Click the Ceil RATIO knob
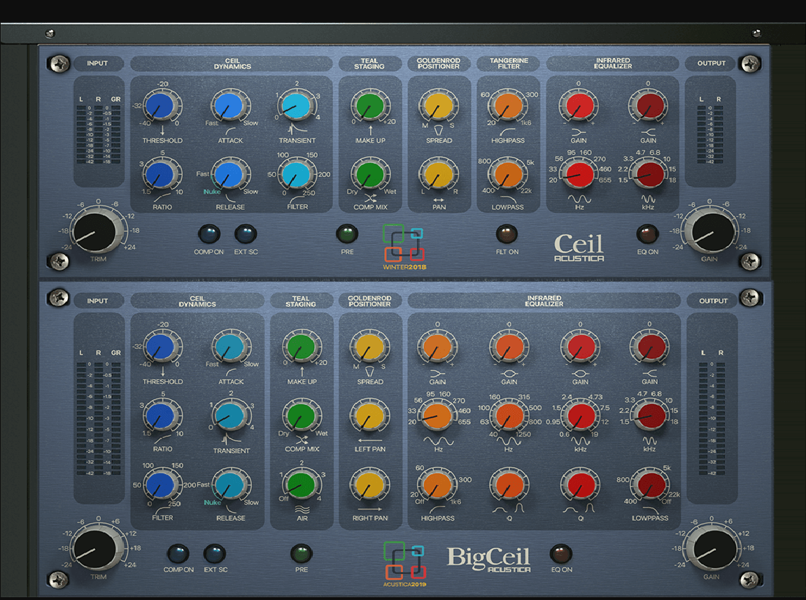Screen dimensions: 806x600 (162, 174)
